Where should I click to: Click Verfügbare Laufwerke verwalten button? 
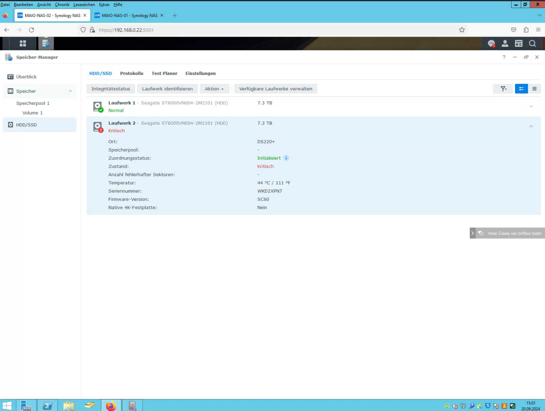pos(275,89)
